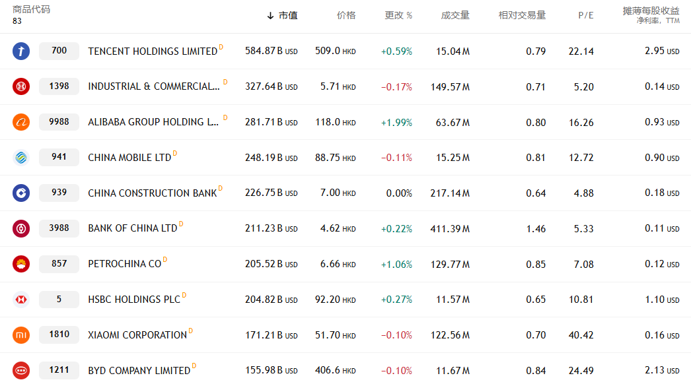This screenshot has height=384, width=691.
Task: Click the sort arrow beside 市值
Action: click(271, 16)
